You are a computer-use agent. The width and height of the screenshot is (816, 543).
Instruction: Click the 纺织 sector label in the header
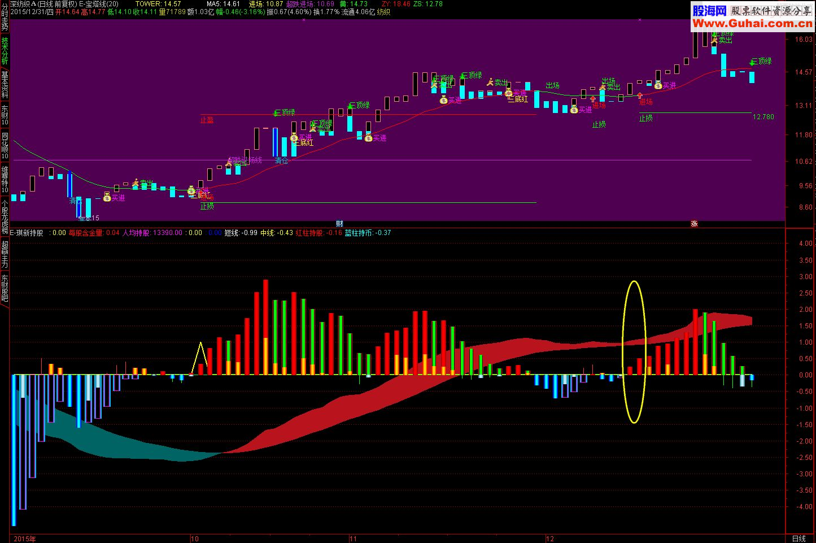coord(383,11)
